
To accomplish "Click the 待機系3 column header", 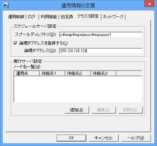I will pos(103,74).
